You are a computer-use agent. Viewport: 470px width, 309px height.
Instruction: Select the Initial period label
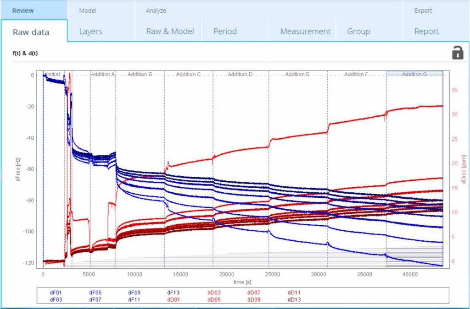tap(53, 74)
